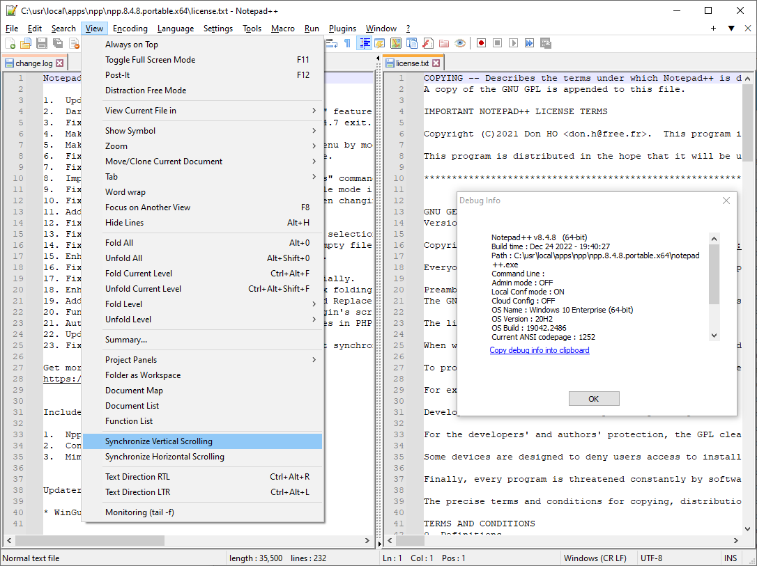Image resolution: width=757 pixels, height=566 pixels.
Task: Click the left arrow between the two editor views
Action: (378, 58)
